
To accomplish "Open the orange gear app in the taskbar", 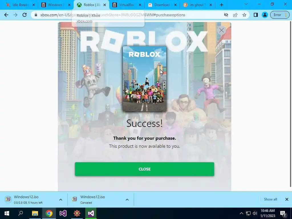I will click(x=77, y=213).
